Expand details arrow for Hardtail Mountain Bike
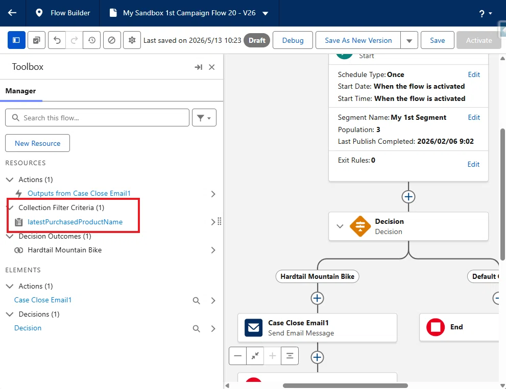 pos(213,250)
